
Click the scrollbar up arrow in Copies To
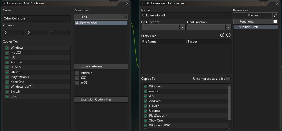click(230, 85)
